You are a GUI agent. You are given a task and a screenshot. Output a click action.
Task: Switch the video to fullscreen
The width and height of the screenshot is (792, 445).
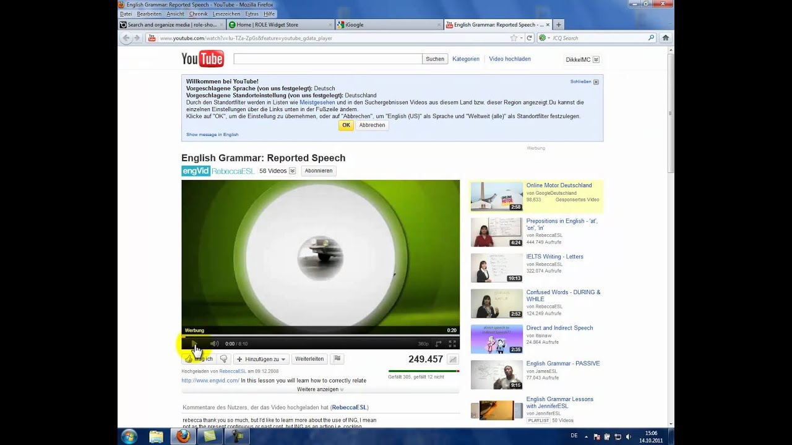(452, 344)
